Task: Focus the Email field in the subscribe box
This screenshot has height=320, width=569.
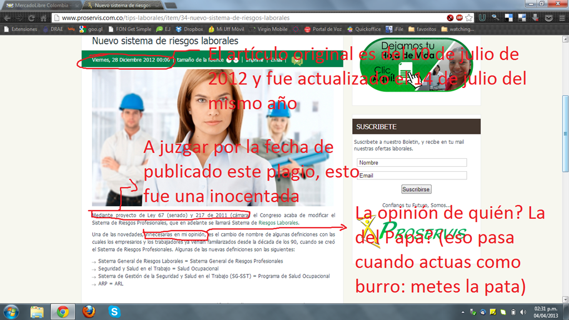Action: [411, 176]
